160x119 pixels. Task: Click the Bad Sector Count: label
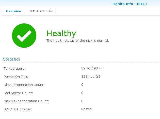[x=18, y=93]
